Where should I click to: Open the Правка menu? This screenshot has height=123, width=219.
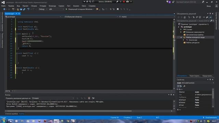point(11,6)
